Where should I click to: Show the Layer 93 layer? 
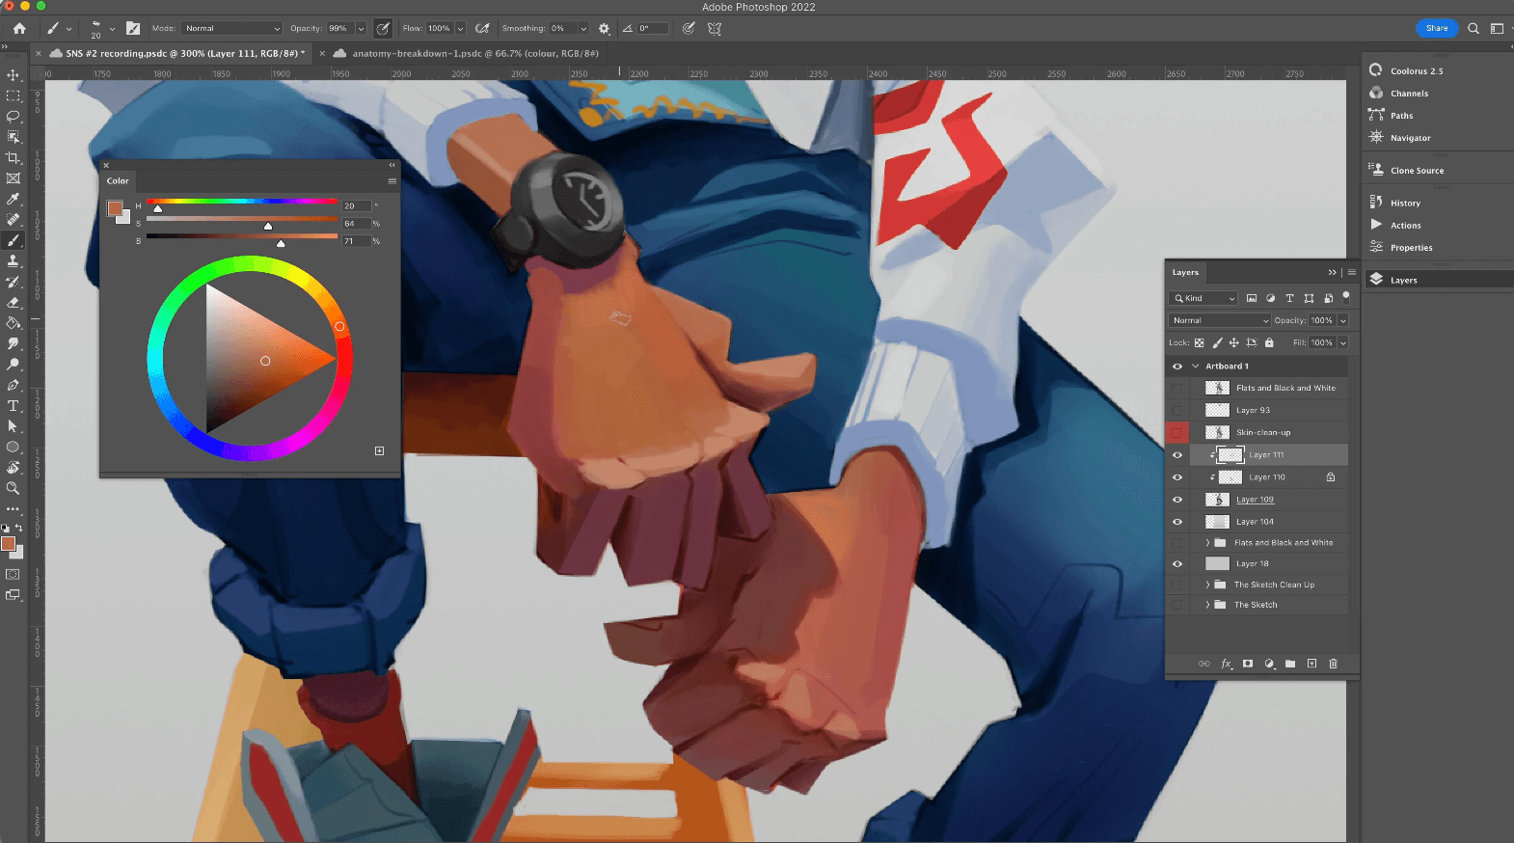pyautogui.click(x=1177, y=411)
